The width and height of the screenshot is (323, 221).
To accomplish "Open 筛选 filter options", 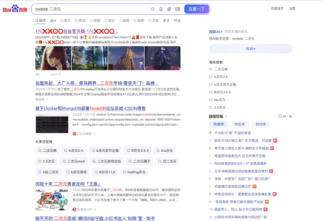I will tap(177, 20).
